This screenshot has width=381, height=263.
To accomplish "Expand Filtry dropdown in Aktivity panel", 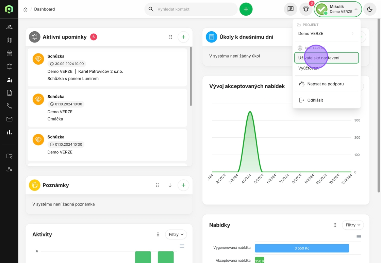I will pos(176,234).
